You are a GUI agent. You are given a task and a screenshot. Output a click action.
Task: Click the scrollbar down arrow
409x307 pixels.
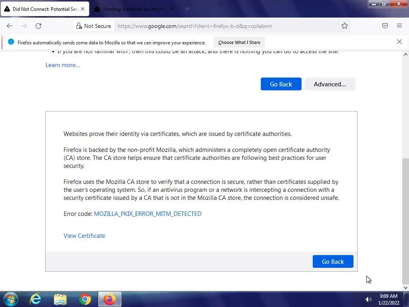tap(405, 288)
